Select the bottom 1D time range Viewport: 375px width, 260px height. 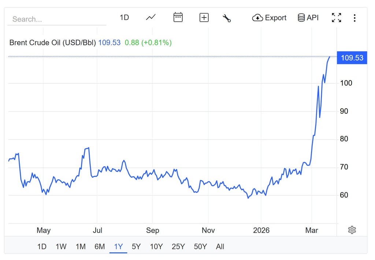point(42,246)
